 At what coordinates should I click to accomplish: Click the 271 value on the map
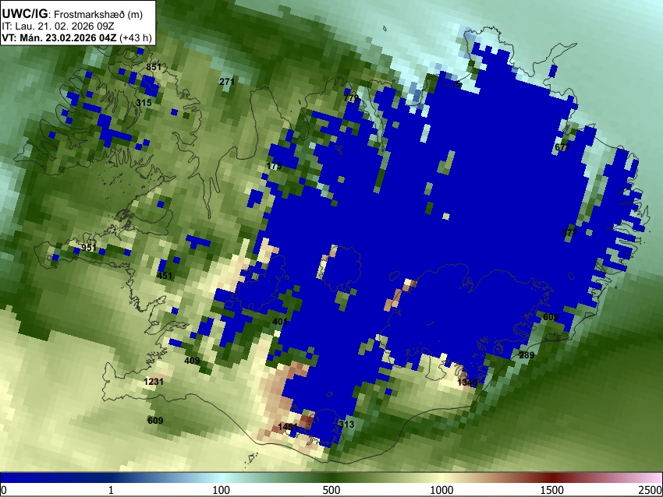click(227, 82)
